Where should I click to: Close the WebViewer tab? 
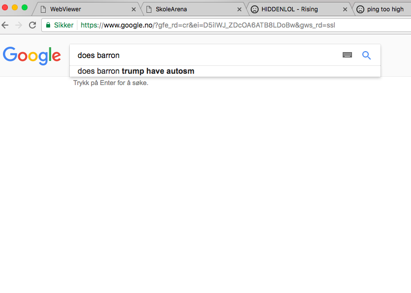[134, 9]
